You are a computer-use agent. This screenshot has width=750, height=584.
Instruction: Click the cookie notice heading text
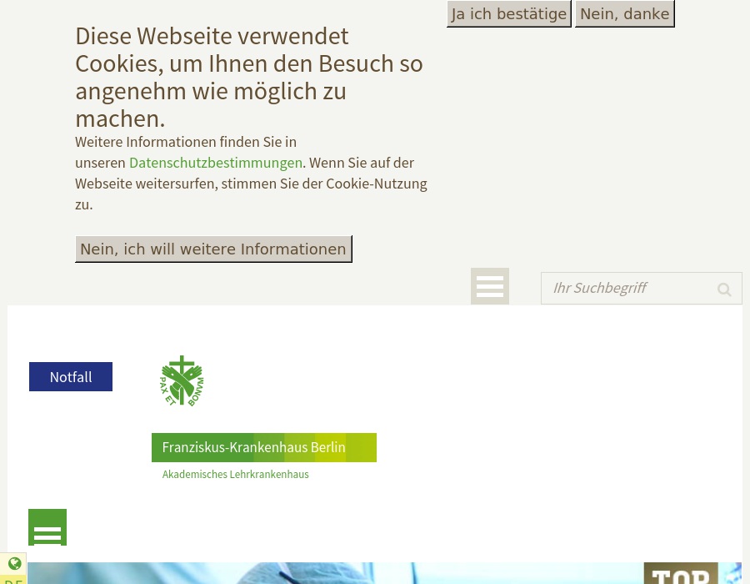click(248, 77)
